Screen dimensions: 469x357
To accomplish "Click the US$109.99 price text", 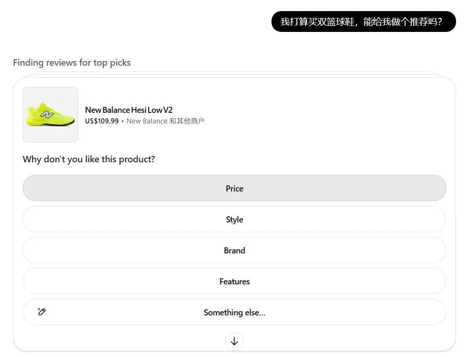I will (x=102, y=121).
